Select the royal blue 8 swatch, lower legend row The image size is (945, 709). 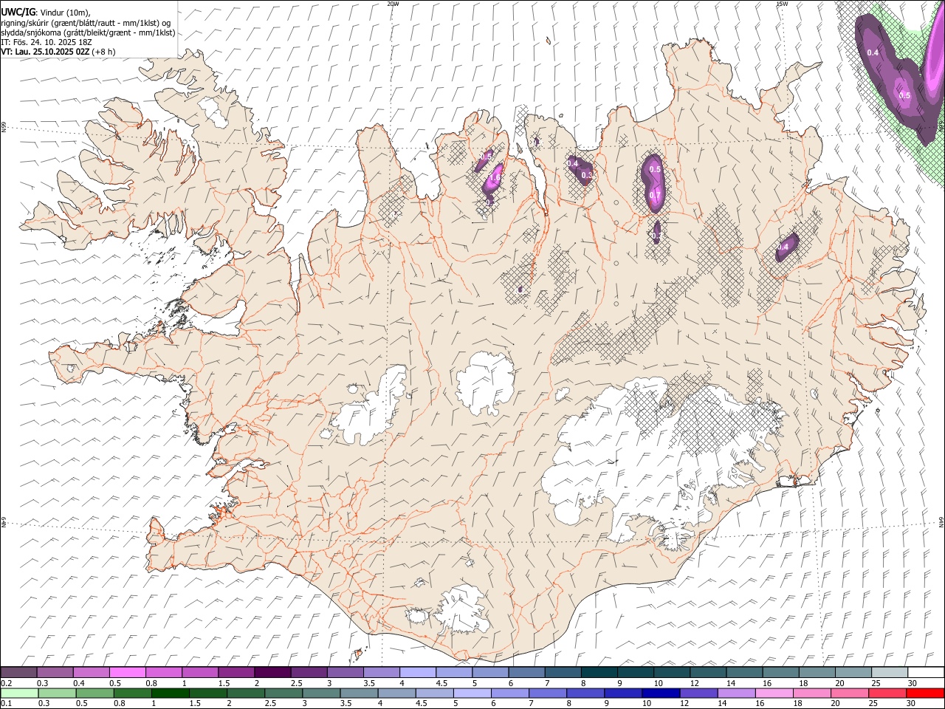(x=585, y=693)
